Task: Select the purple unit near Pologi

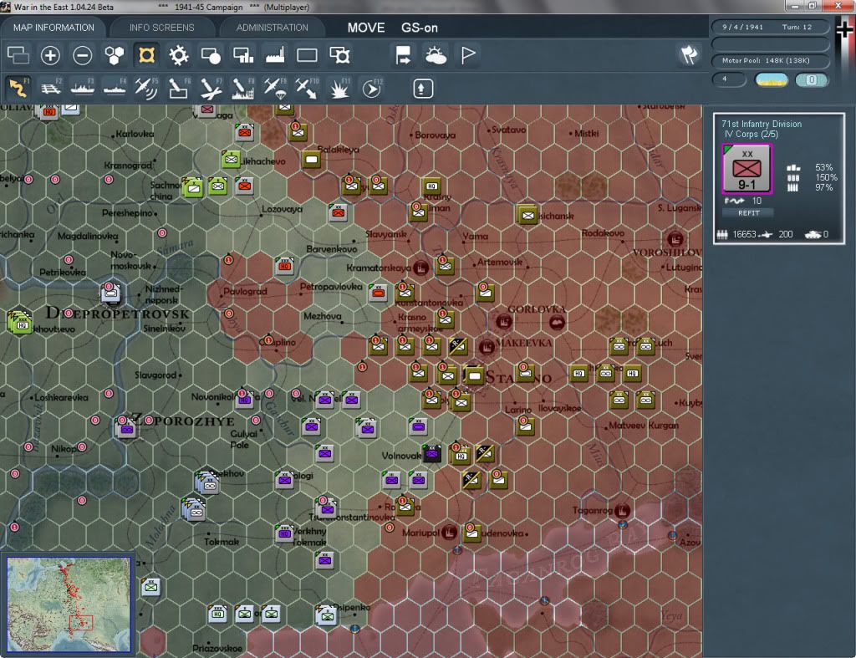Action: (284, 480)
